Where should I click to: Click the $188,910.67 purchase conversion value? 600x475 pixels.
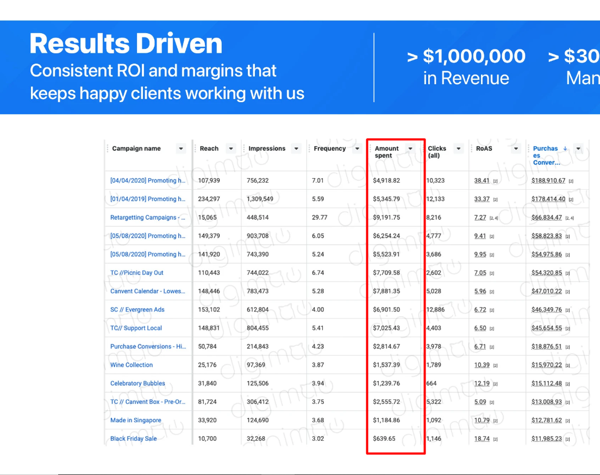pos(548,180)
